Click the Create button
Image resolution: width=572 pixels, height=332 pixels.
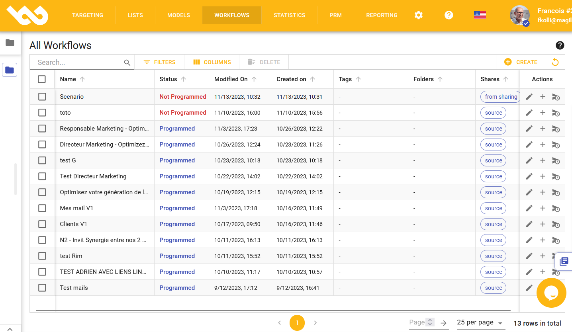click(x=521, y=62)
